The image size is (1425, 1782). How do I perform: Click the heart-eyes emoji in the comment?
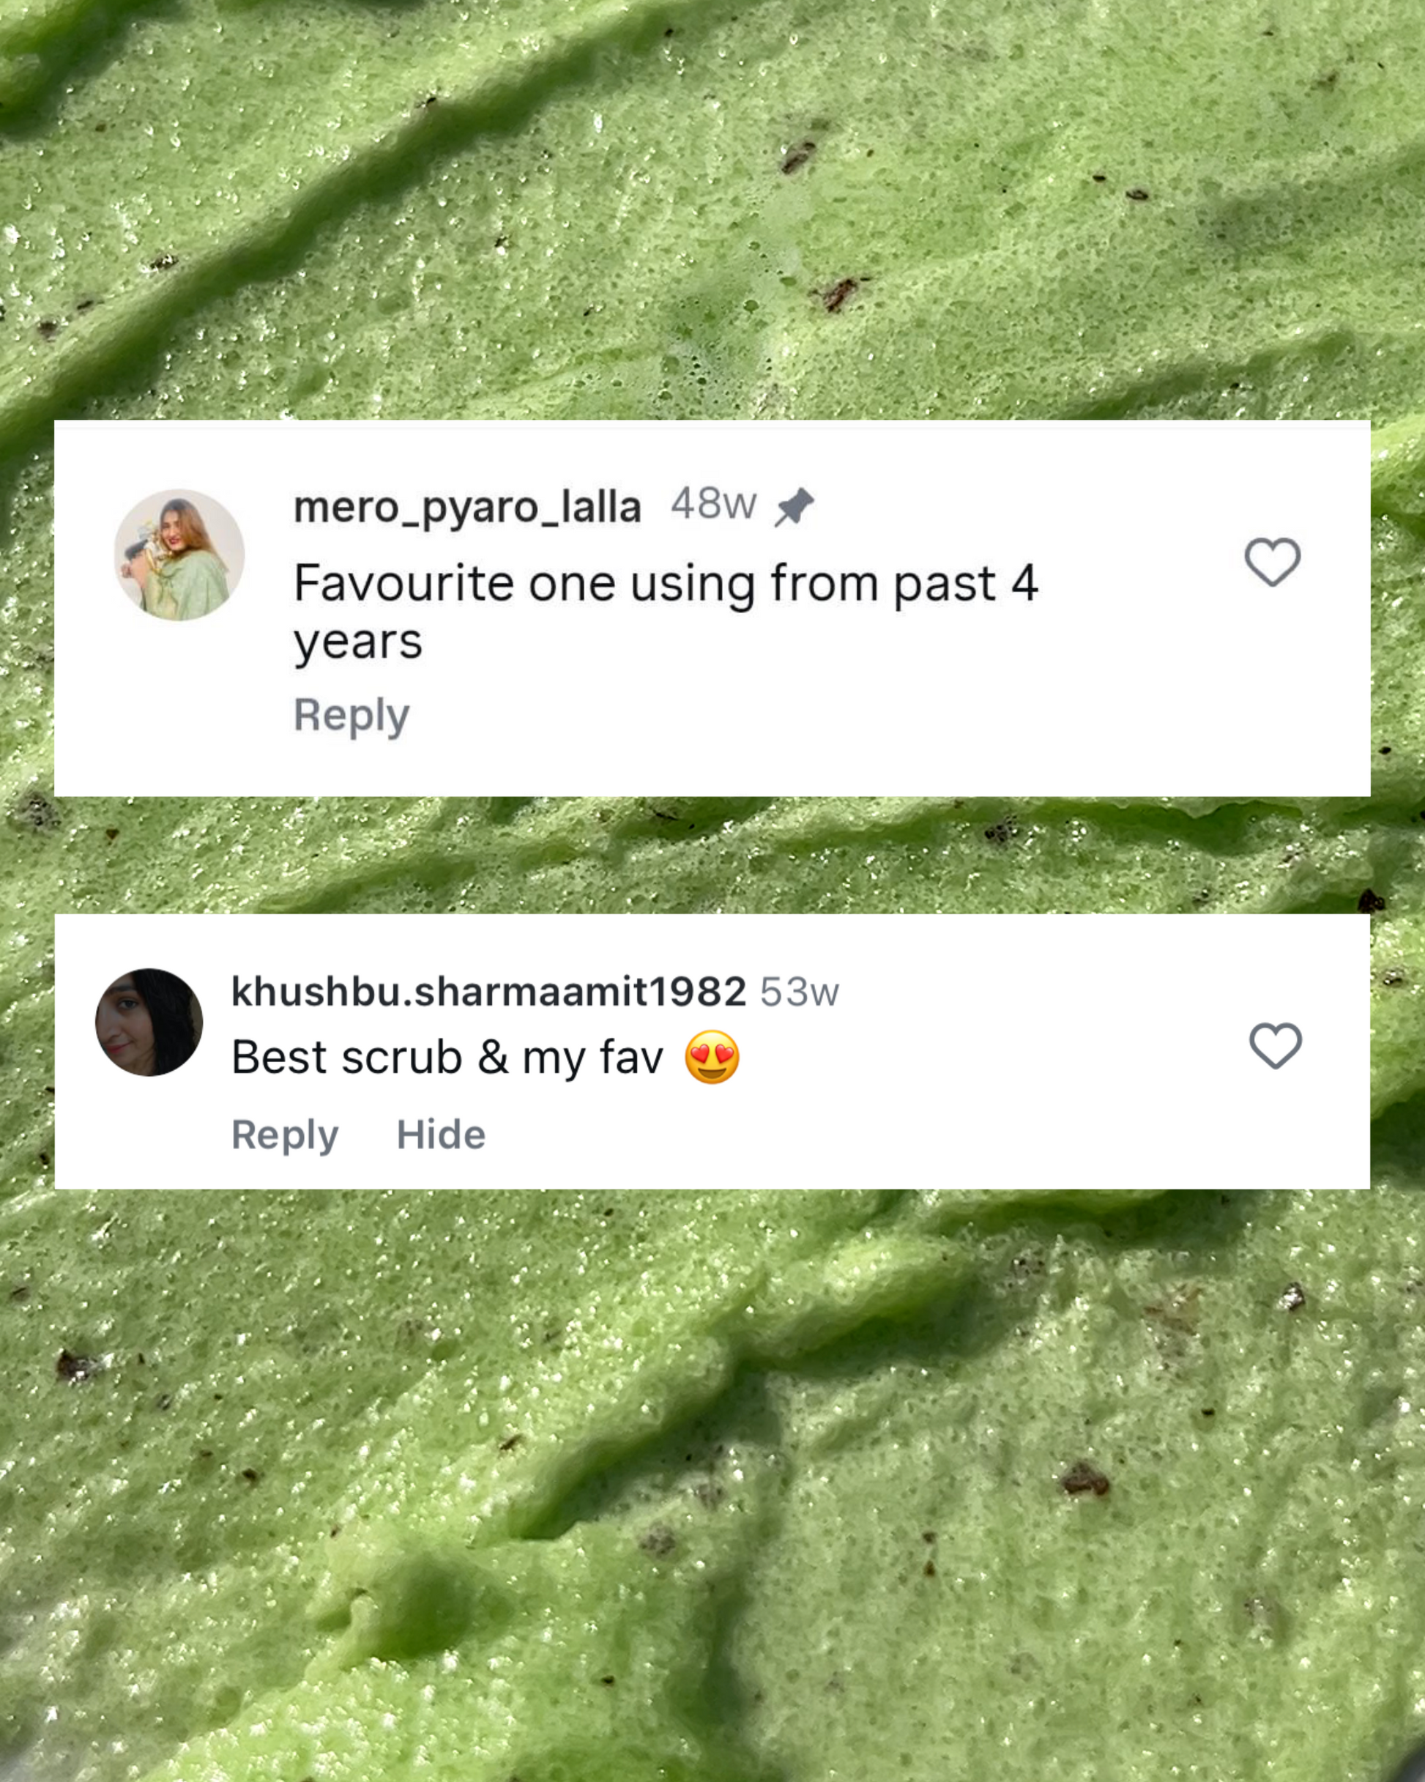point(712,1057)
